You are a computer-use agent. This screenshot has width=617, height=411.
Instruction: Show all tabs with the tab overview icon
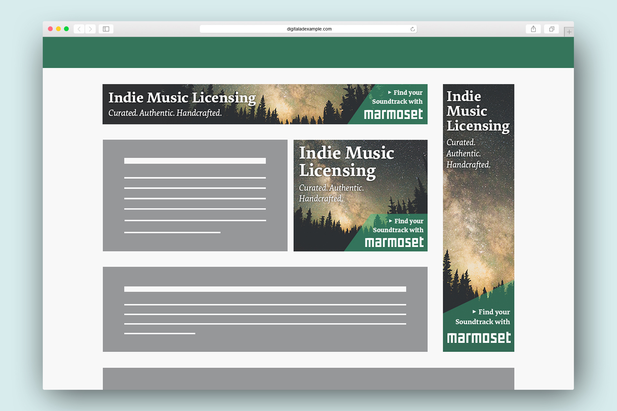pos(551,29)
